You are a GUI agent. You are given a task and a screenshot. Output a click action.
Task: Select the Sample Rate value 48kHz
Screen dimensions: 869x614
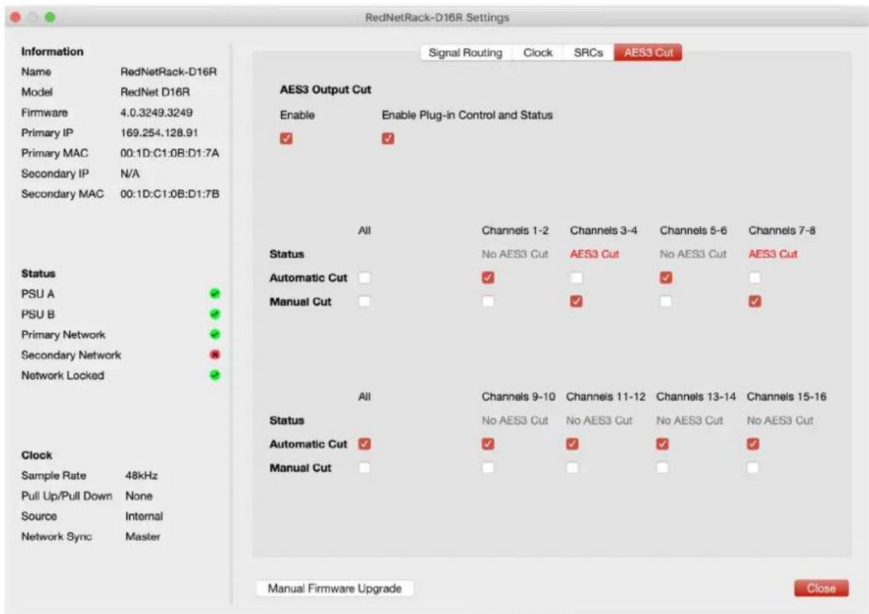[141, 476]
